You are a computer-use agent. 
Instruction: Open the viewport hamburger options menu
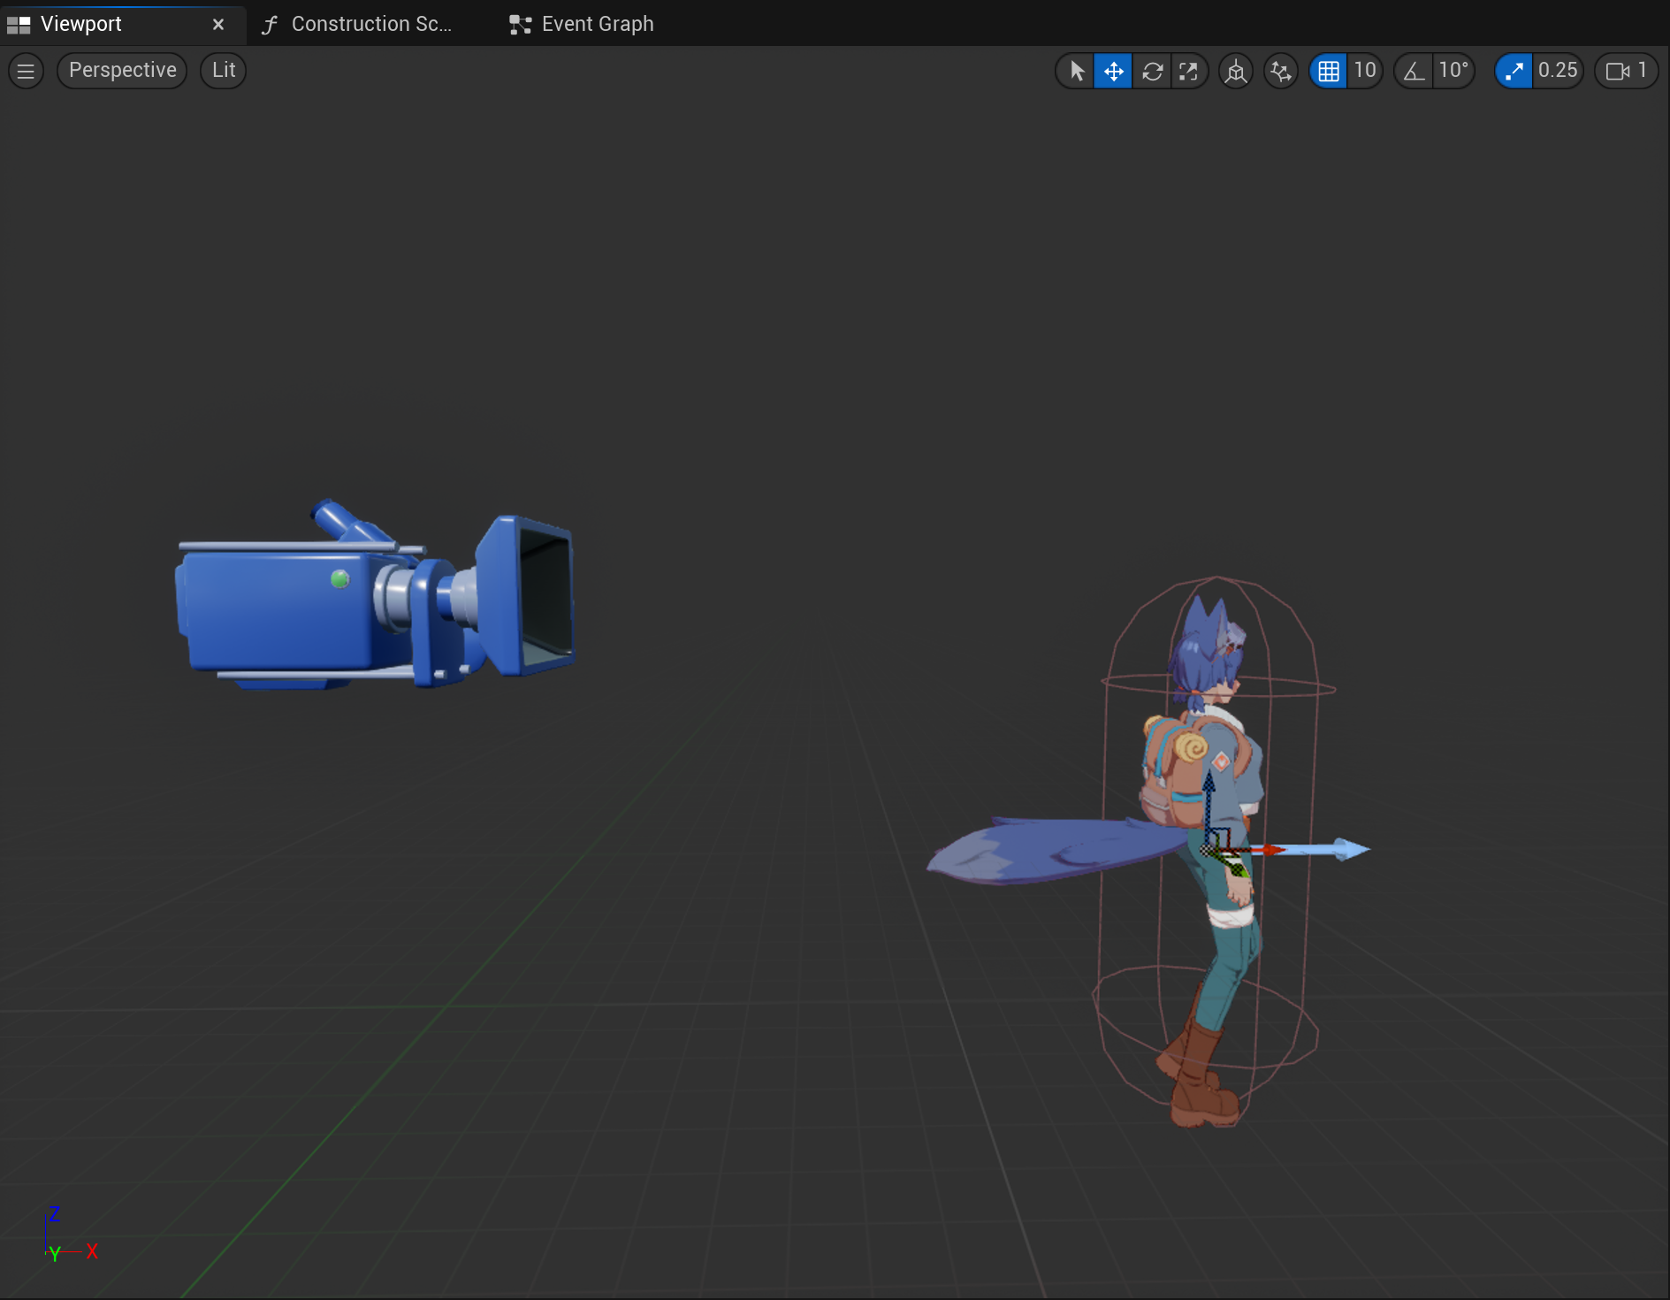click(26, 71)
